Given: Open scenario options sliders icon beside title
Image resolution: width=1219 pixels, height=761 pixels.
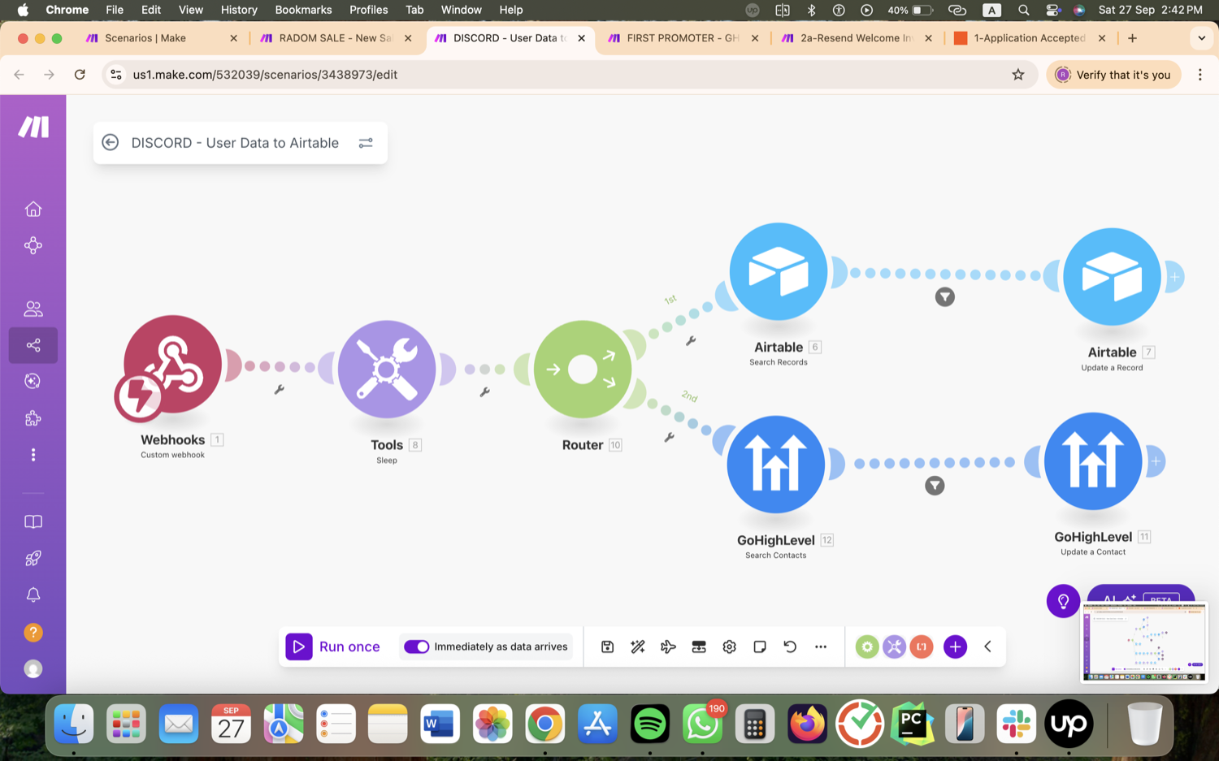Looking at the screenshot, I should (x=366, y=143).
